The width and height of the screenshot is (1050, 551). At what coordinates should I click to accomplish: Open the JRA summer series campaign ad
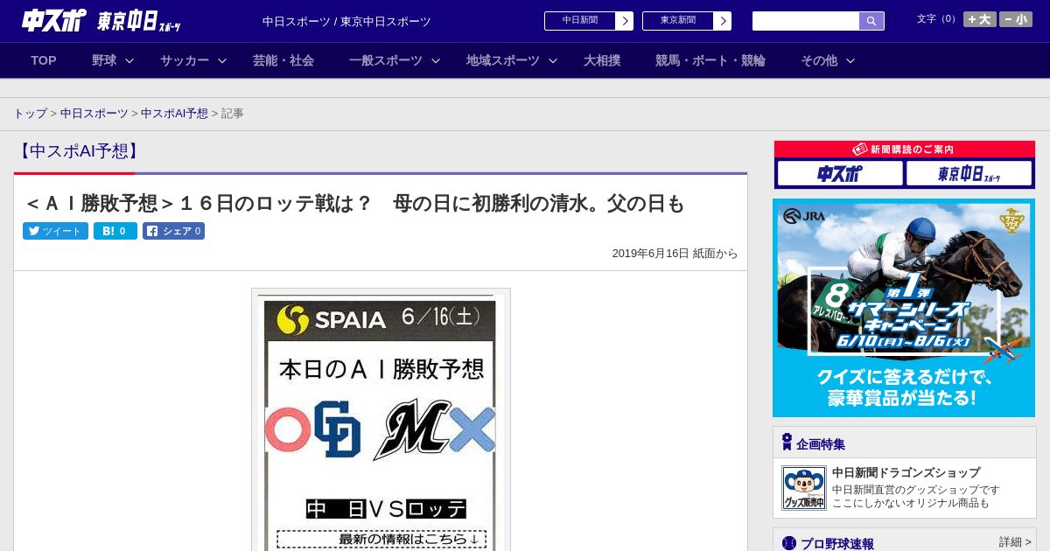pos(904,308)
